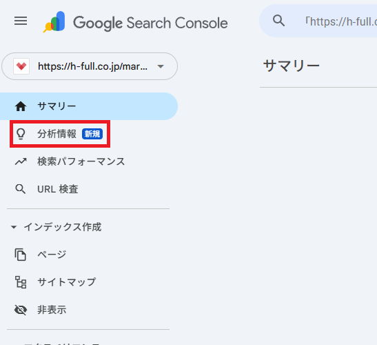The height and width of the screenshot is (345, 377).
Task: Click the sitemap tree icon
Action: point(21,282)
